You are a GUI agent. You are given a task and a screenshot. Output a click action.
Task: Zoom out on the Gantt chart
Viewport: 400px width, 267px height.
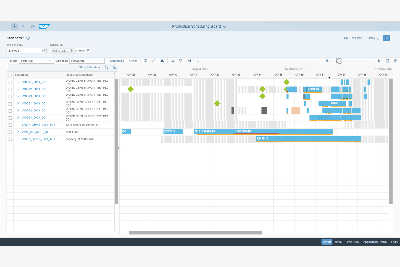coord(327,61)
